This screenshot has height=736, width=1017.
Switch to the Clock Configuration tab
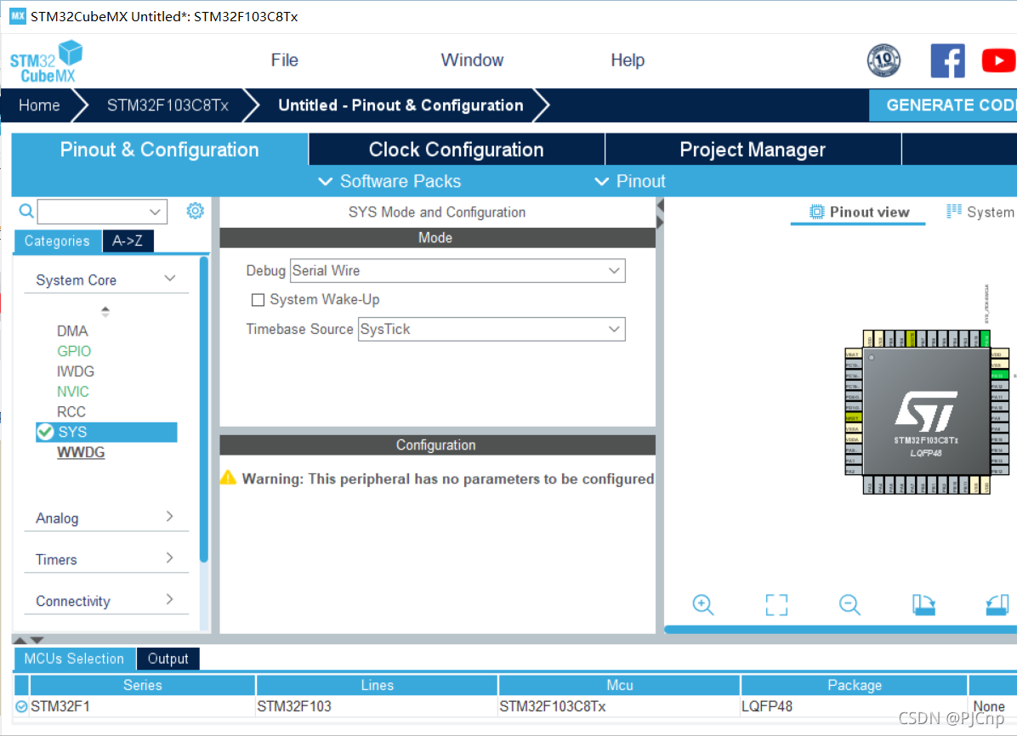[x=457, y=149]
